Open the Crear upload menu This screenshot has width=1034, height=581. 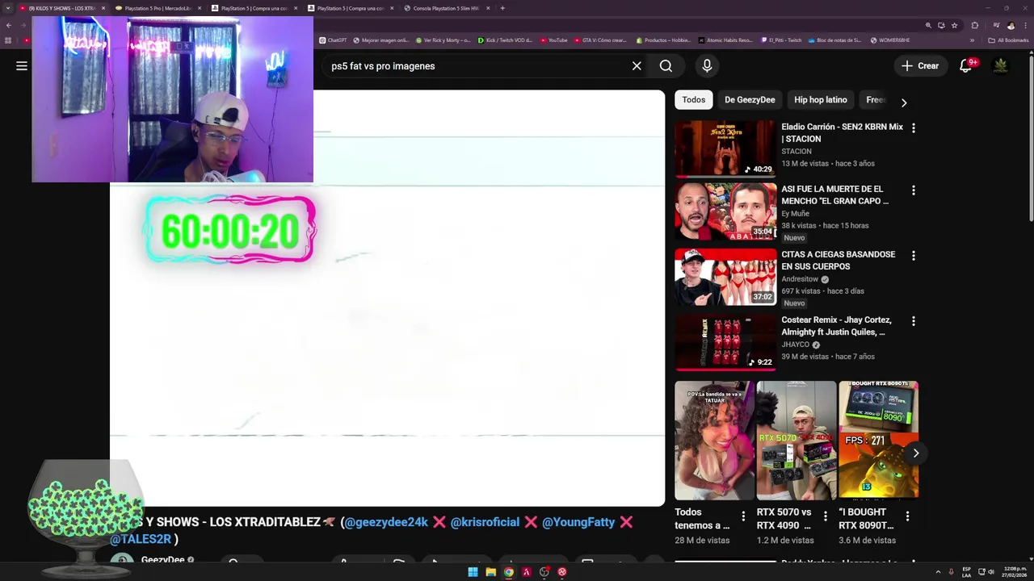point(920,66)
